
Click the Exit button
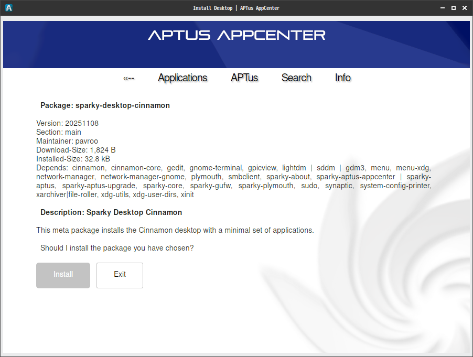click(120, 275)
